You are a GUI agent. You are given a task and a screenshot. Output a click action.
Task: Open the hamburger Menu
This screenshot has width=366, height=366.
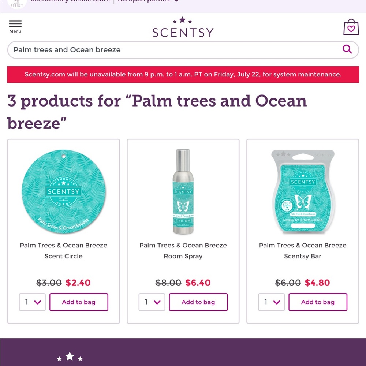(x=15, y=26)
